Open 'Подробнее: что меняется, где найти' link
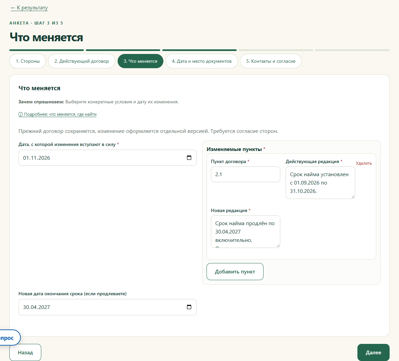The image size is (399, 361). click(58, 114)
